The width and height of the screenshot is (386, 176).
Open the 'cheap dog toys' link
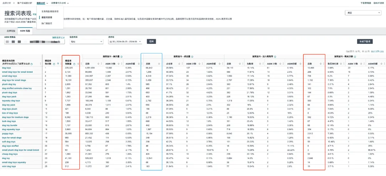(10, 154)
